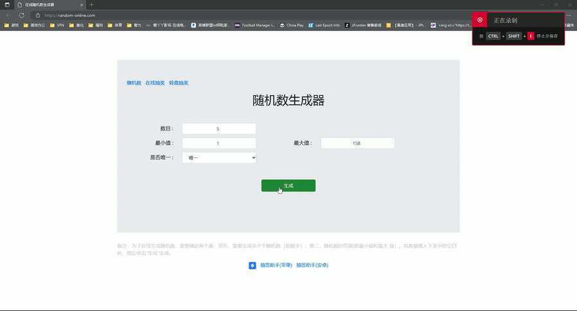Go to the 在线抽奖 page link
This screenshot has width=577, height=311.
coord(155,83)
